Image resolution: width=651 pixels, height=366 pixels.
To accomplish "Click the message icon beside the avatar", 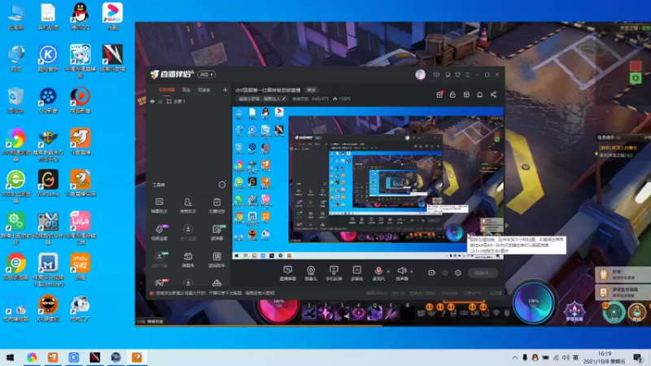I will pyautogui.click(x=436, y=75).
